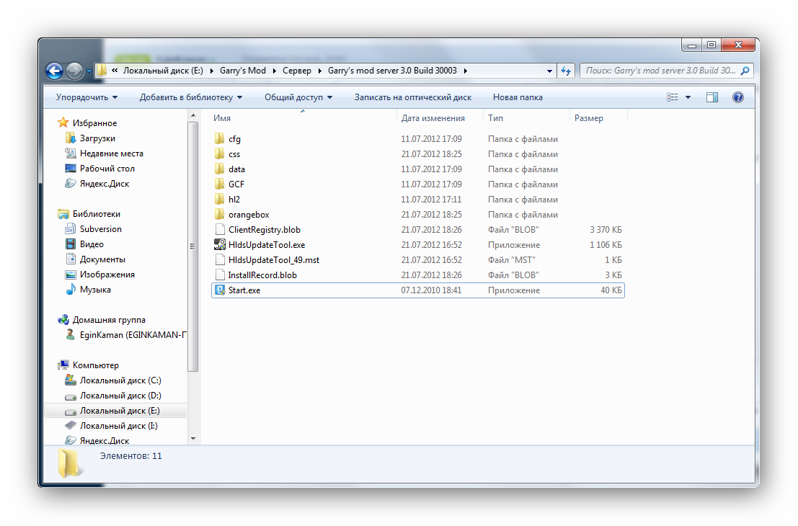Open the Добавить в библиотеку menu
The height and width of the screenshot is (526, 798).
click(x=191, y=97)
